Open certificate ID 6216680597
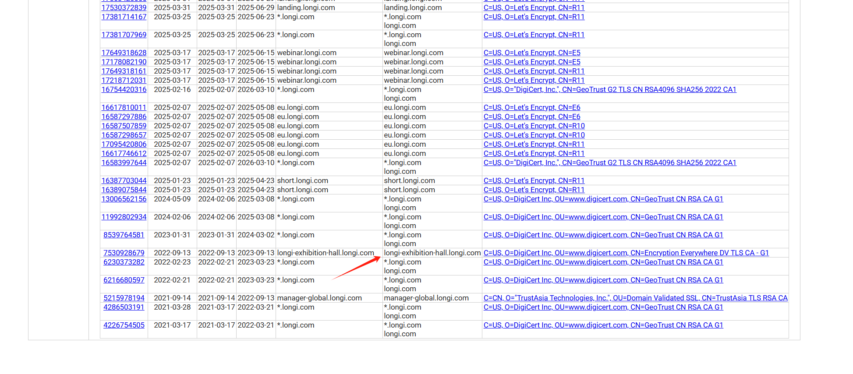The image size is (853, 374). click(124, 280)
